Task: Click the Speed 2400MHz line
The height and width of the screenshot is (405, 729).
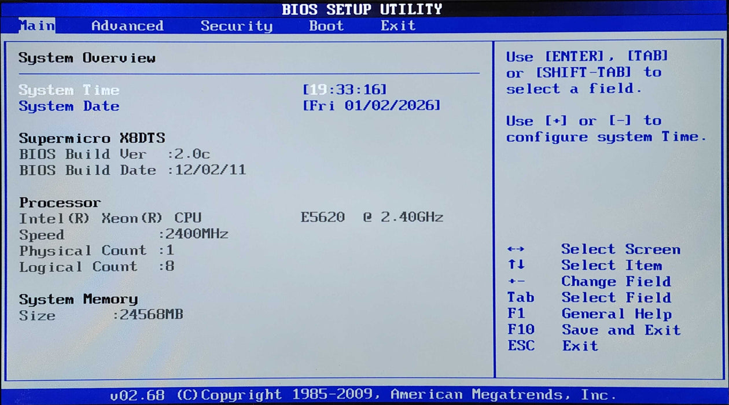Action: (x=124, y=235)
